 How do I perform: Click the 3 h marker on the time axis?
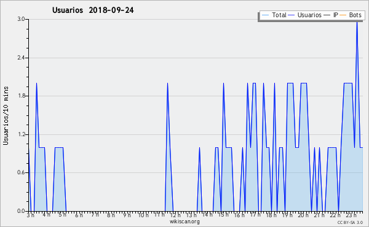[31, 215]
